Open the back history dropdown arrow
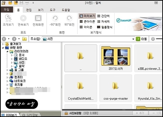The width and height of the screenshot is (163, 117). click(9, 39)
